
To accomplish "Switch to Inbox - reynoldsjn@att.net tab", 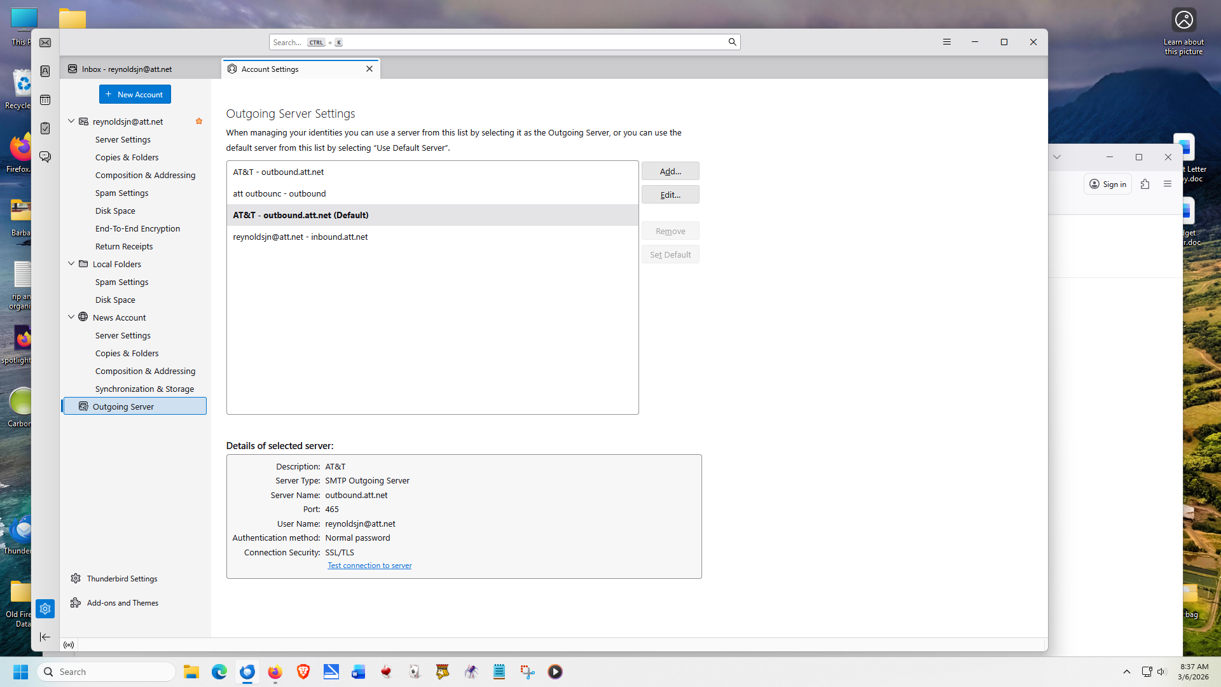I will pyautogui.click(x=127, y=69).
